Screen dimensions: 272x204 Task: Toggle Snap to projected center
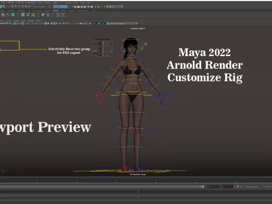(23, 7)
